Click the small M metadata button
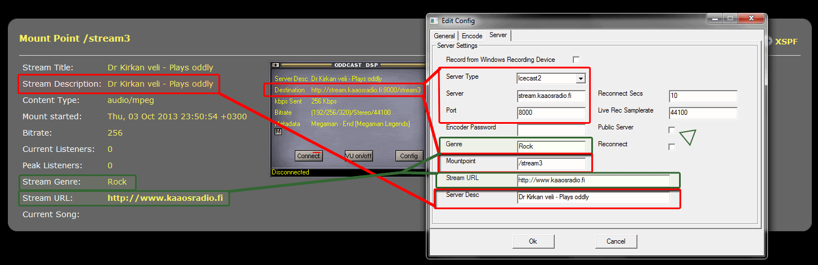The height and width of the screenshot is (265, 818). [x=277, y=132]
